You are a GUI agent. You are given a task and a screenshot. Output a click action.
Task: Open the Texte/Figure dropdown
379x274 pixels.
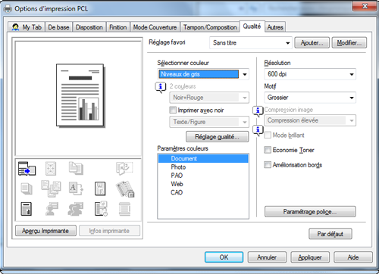pyautogui.click(x=209, y=122)
